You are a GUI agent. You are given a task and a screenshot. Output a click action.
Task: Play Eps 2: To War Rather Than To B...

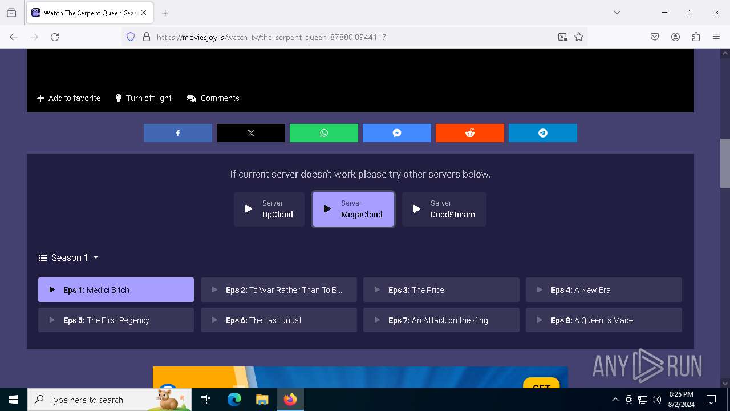click(x=279, y=289)
